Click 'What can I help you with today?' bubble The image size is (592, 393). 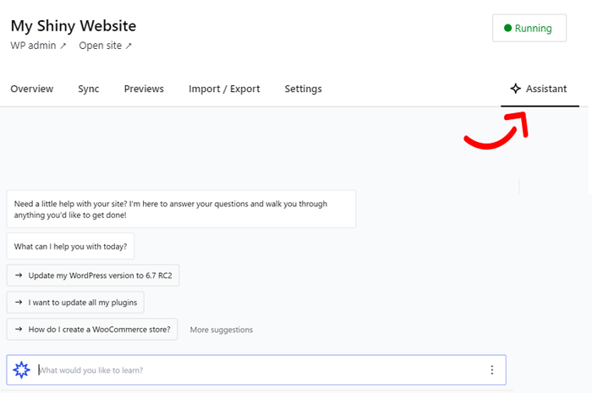coord(70,246)
